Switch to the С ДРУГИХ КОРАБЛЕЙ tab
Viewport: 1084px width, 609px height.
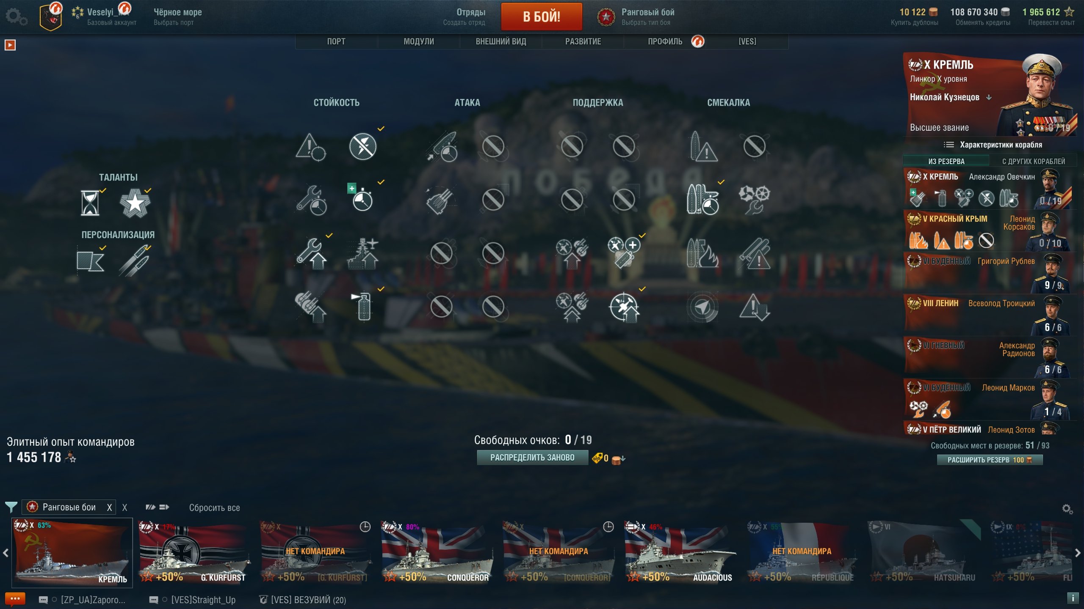pyautogui.click(x=1033, y=161)
